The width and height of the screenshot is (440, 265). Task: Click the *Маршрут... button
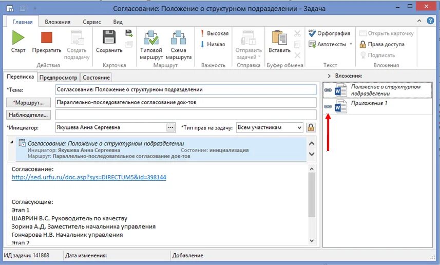[x=28, y=103]
